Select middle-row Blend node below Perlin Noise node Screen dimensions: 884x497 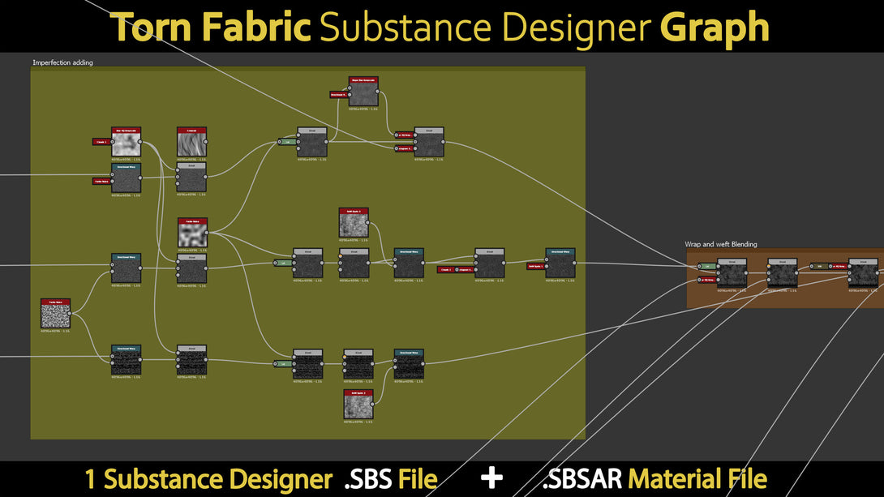tap(191, 268)
